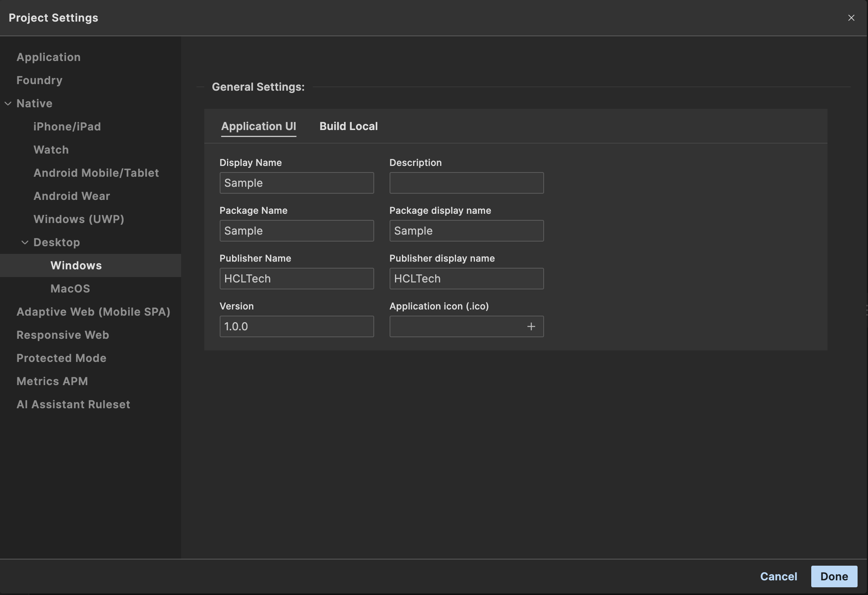Click the Version field showing 1.0.0
Image resolution: width=868 pixels, height=595 pixels.
click(x=297, y=326)
